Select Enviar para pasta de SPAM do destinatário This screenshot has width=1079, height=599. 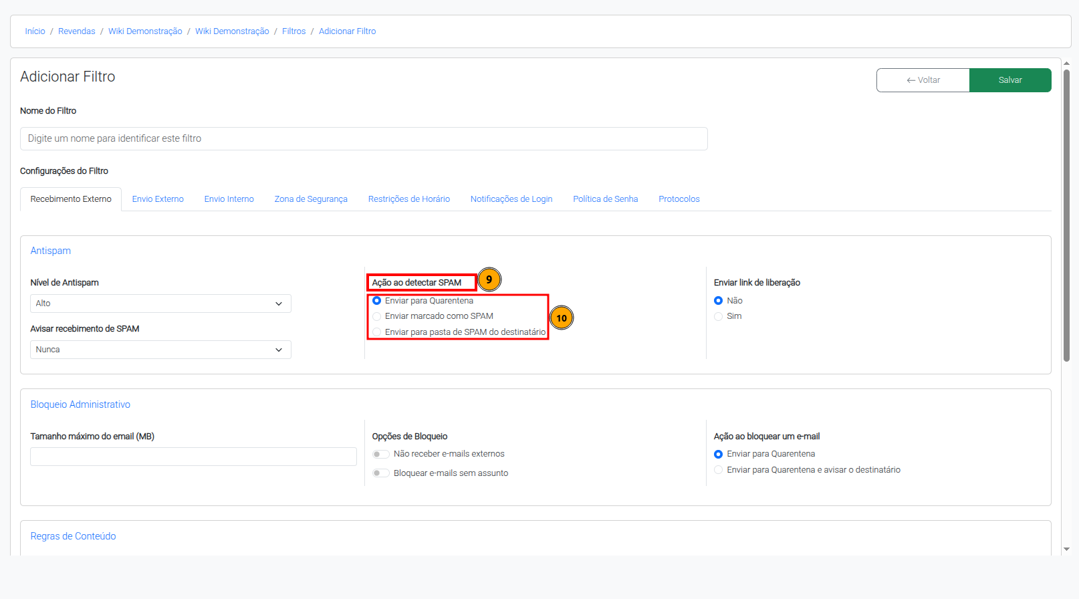(377, 332)
